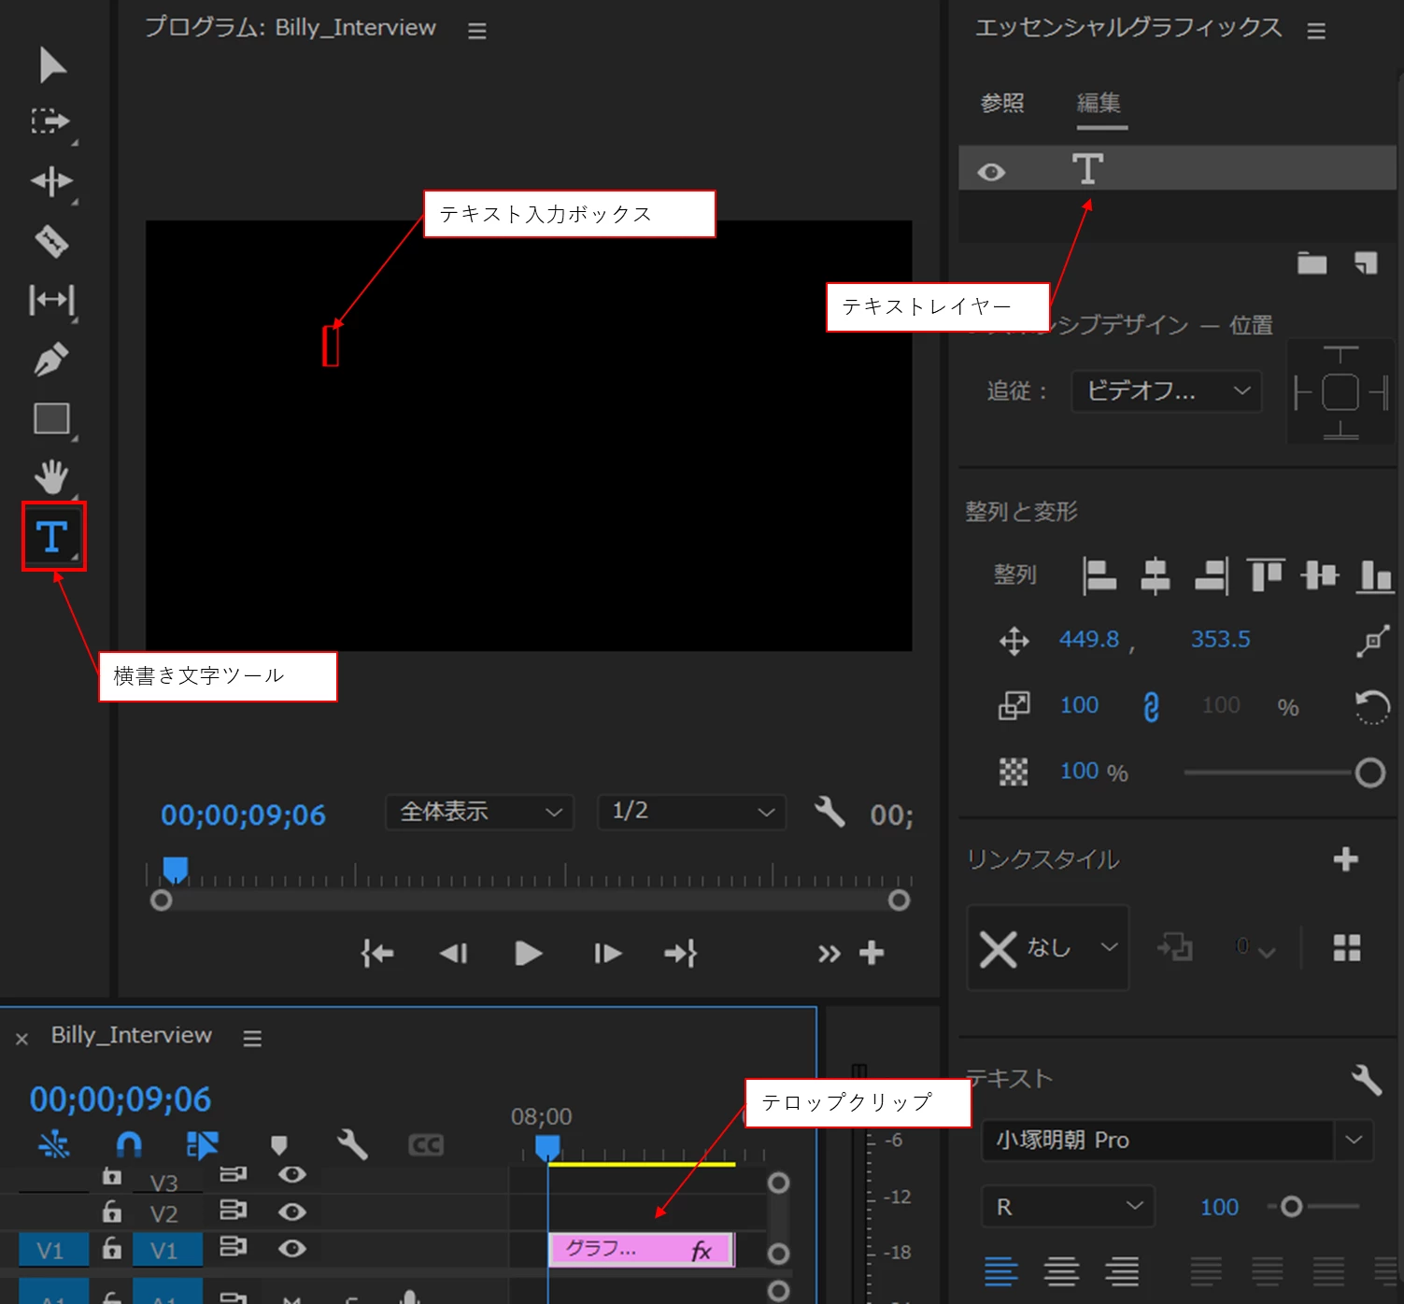Center align text button
Image resolution: width=1404 pixels, height=1304 pixels.
[x=1062, y=1271]
